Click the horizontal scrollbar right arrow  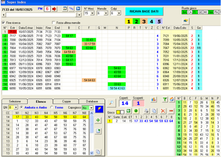pyautogui.click(x=79, y=15)
